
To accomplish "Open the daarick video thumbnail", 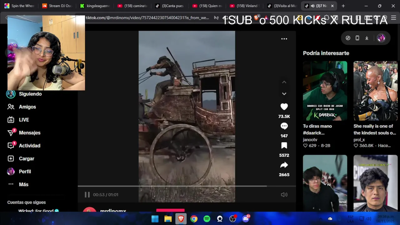I will click(x=325, y=91).
